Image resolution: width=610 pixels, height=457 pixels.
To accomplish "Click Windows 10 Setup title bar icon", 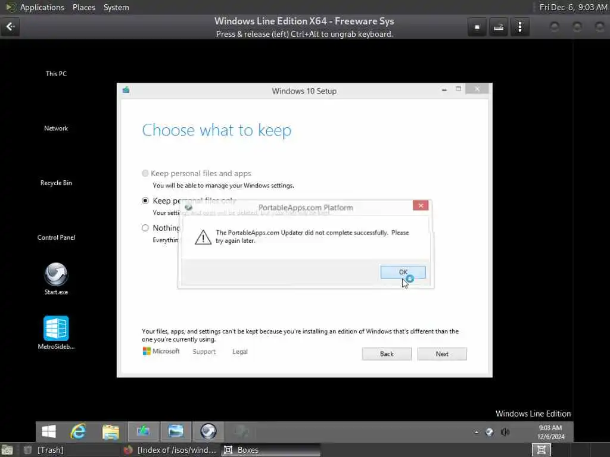I will (x=126, y=90).
